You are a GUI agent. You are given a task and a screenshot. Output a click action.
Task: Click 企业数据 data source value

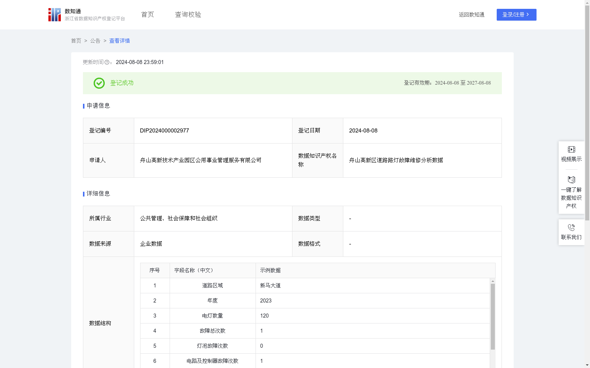point(151,244)
